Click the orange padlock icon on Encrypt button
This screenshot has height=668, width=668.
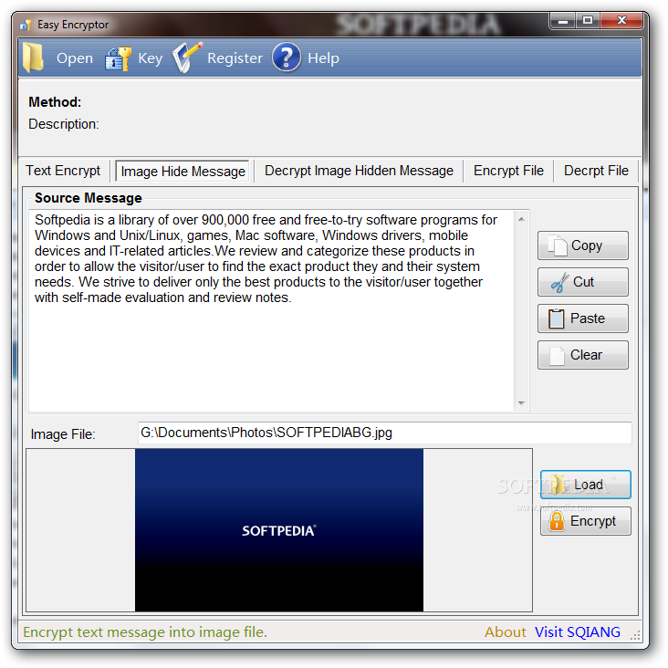point(557,521)
